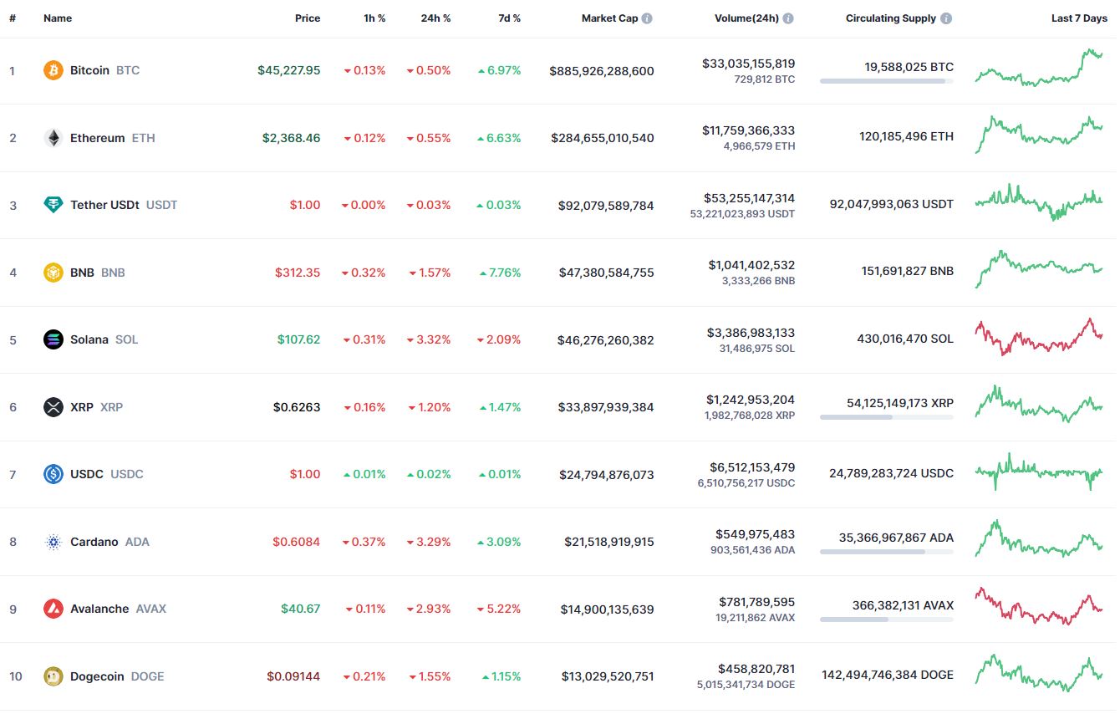Image resolution: width=1120 pixels, height=714 pixels.
Task: Click the Circulating Supply info icon
Action: coord(945,18)
